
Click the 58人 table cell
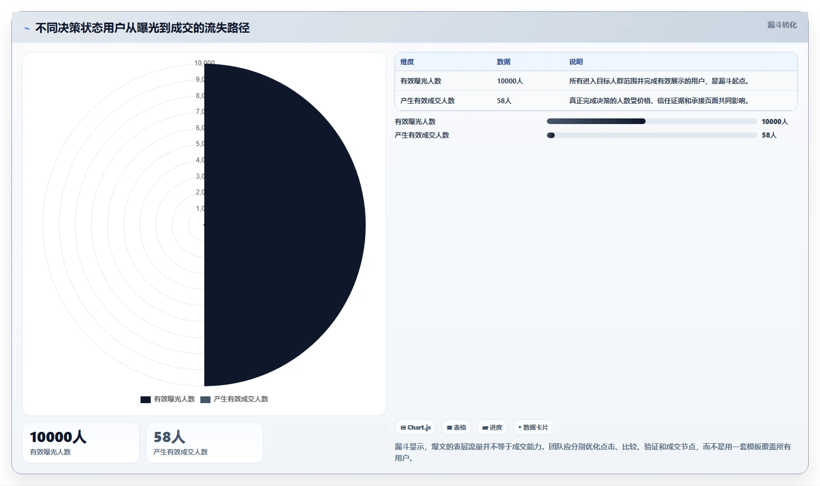click(504, 101)
